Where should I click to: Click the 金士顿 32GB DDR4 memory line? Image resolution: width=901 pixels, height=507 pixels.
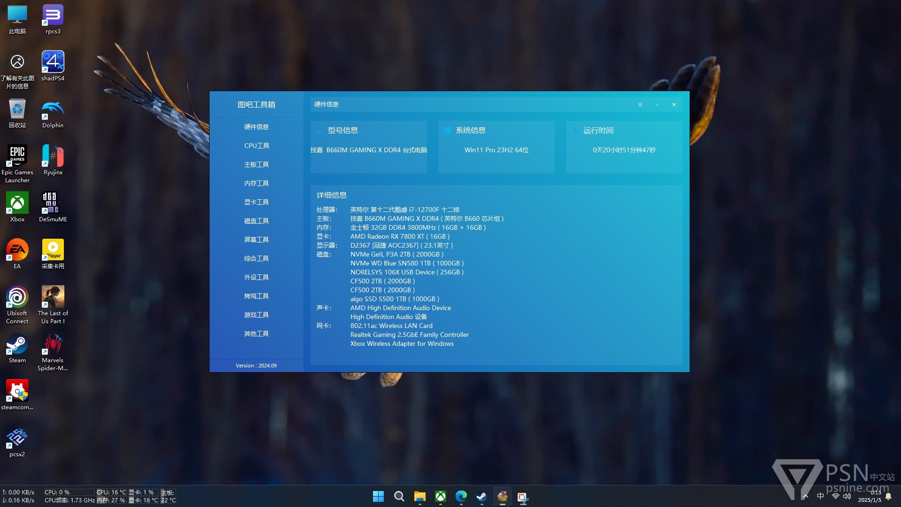pos(418,227)
